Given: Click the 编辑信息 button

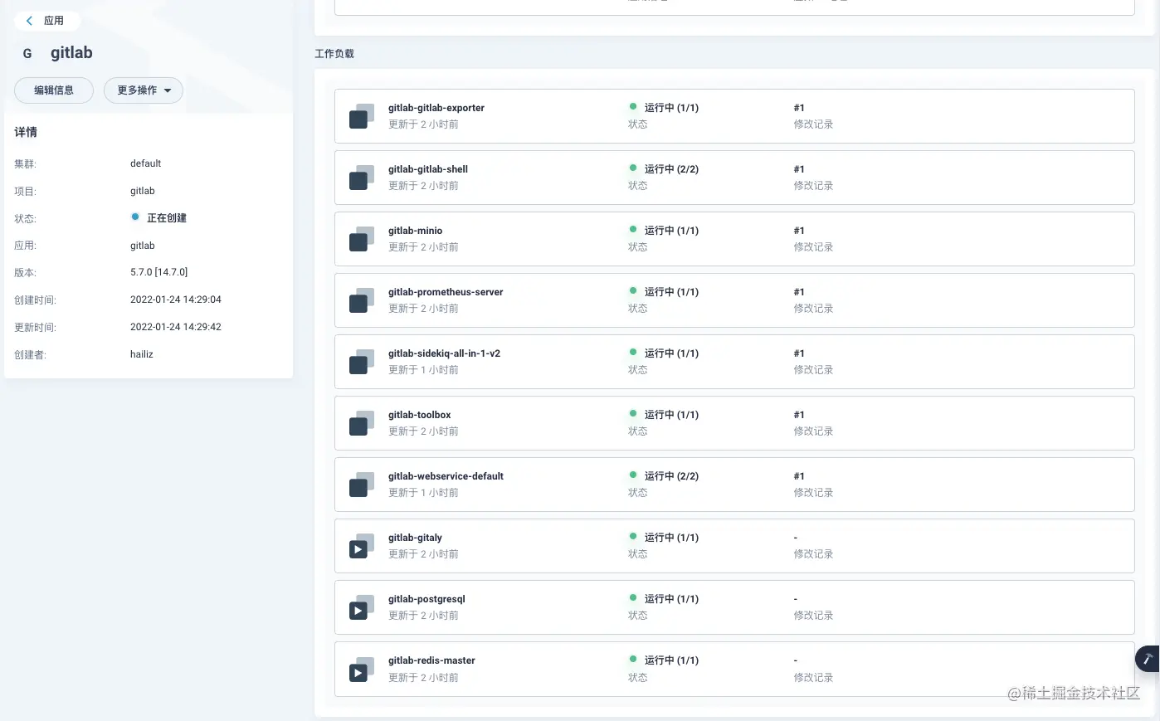Looking at the screenshot, I should click(x=54, y=90).
